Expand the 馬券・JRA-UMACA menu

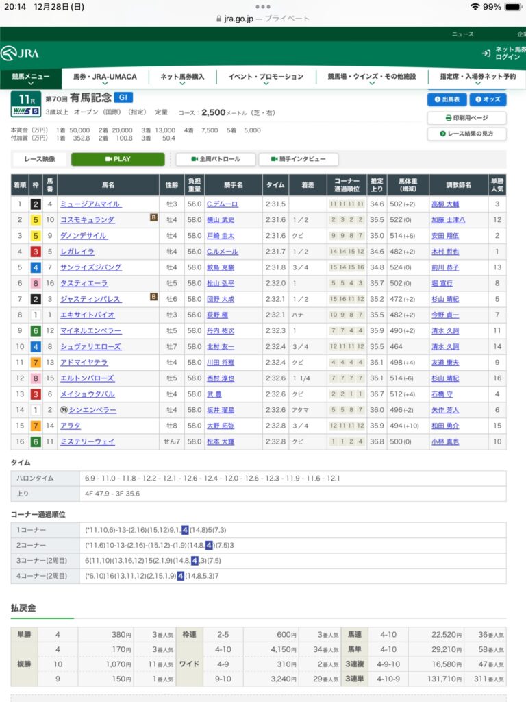pyautogui.click(x=105, y=79)
